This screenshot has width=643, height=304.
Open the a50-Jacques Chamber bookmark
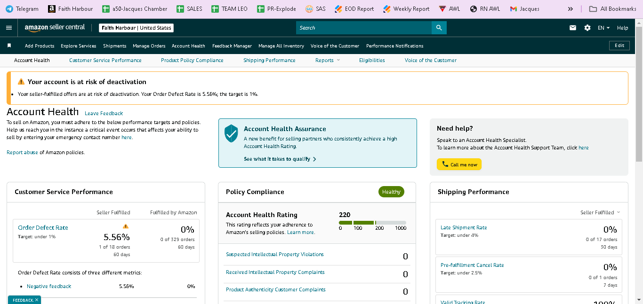coord(135,9)
